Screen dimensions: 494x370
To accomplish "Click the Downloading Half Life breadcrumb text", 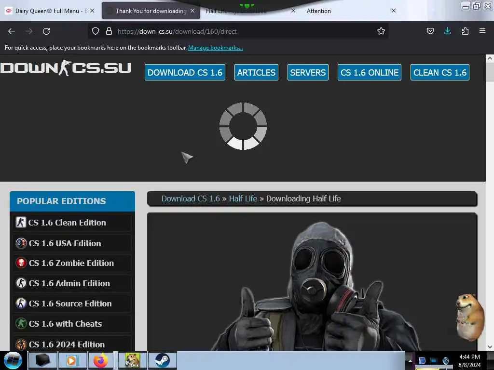I will coord(303,198).
